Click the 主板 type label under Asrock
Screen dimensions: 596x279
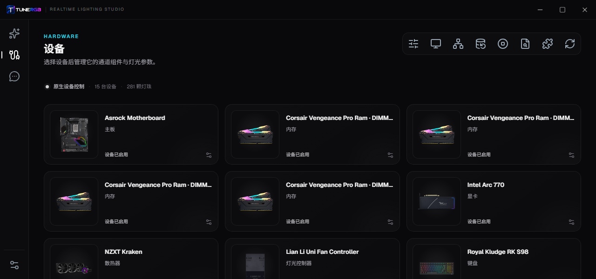[x=110, y=129]
